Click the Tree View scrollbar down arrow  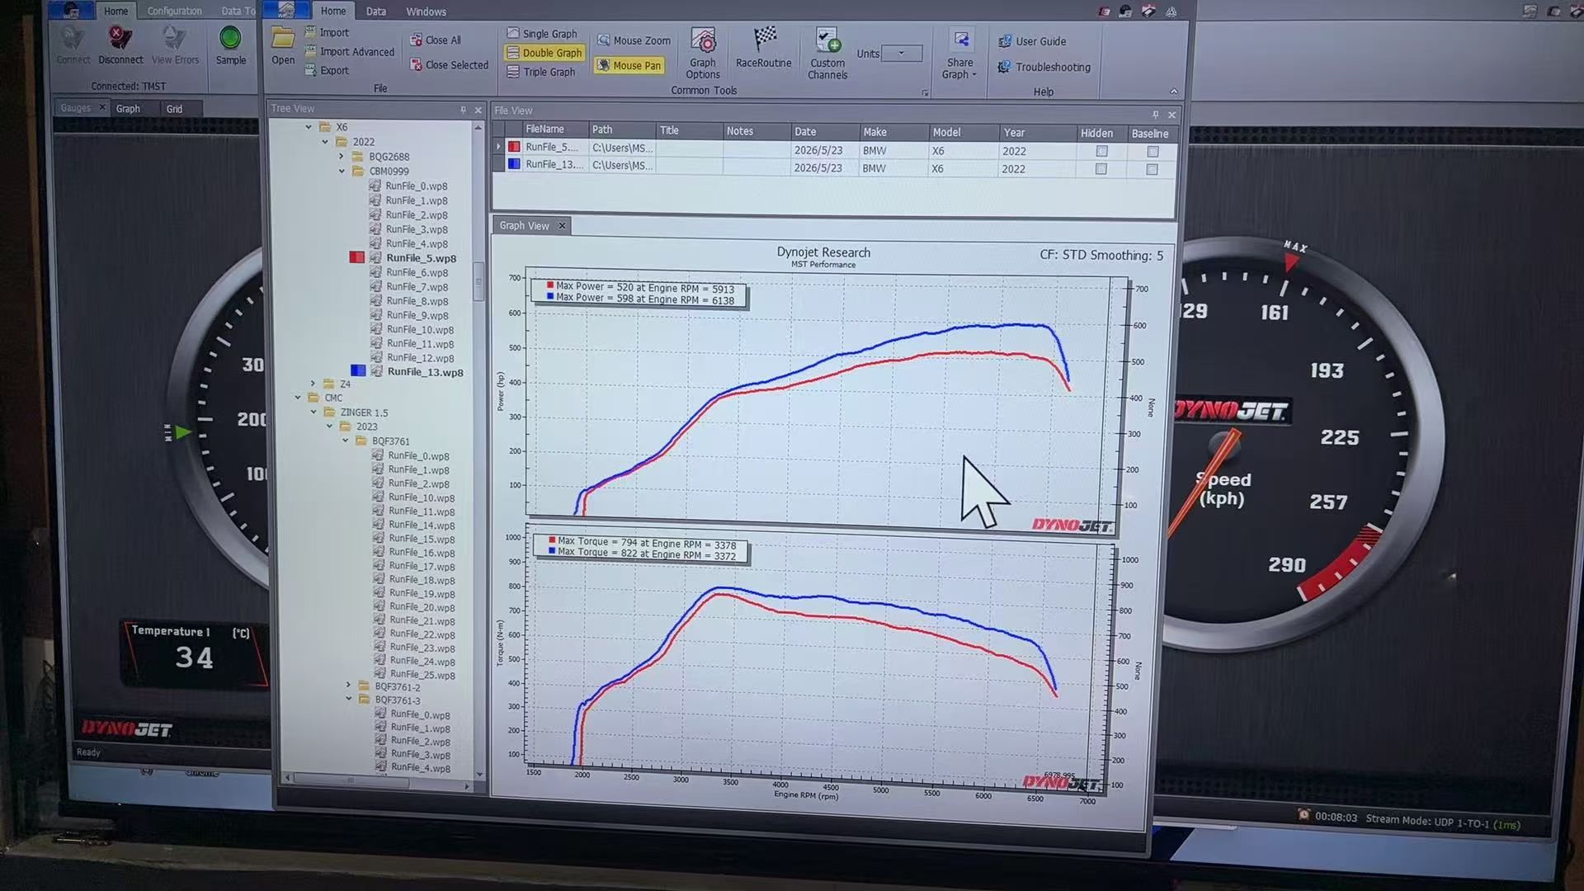click(x=479, y=775)
